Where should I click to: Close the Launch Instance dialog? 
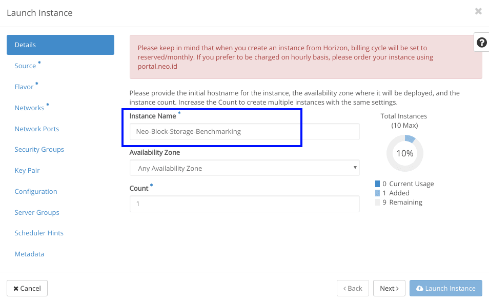(478, 11)
